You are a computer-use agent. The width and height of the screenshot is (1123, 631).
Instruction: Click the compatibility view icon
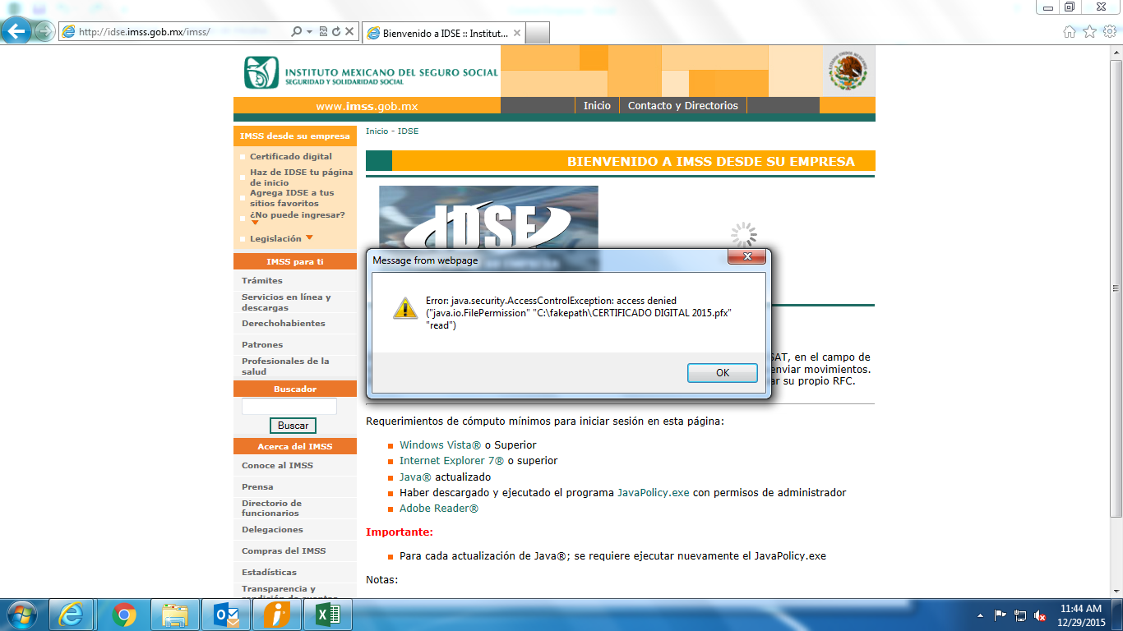click(x=323, y=31)
